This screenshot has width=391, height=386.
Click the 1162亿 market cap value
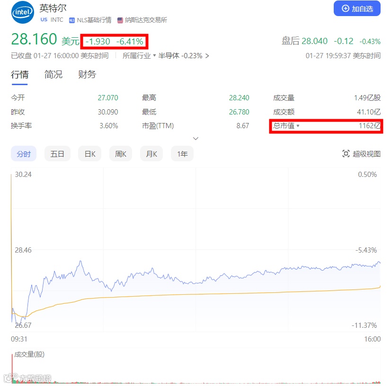pos(370,126)
